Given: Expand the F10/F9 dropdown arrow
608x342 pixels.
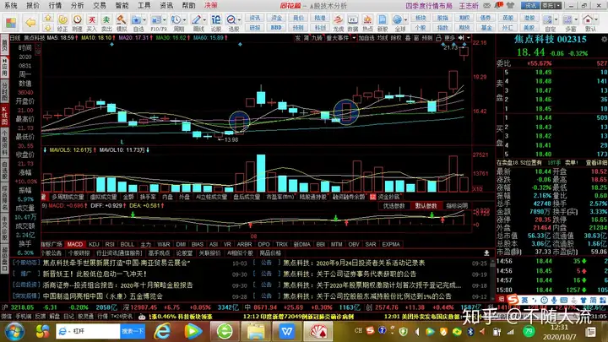Looking at the screenshot, I should (164, 19).
